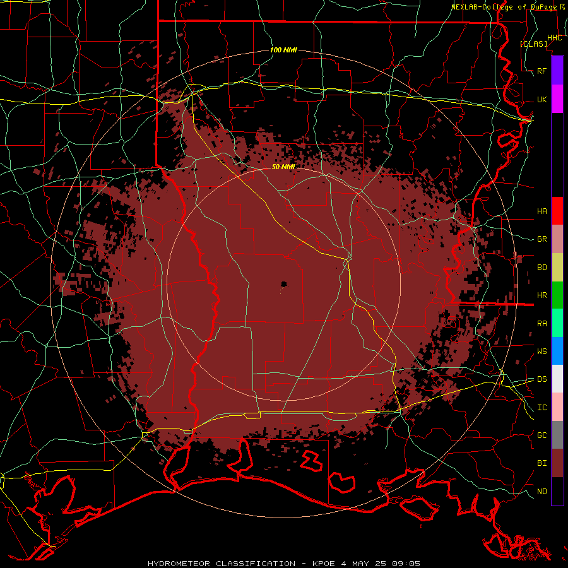
Task: Click the ND legend label
Action: (541, 492)
